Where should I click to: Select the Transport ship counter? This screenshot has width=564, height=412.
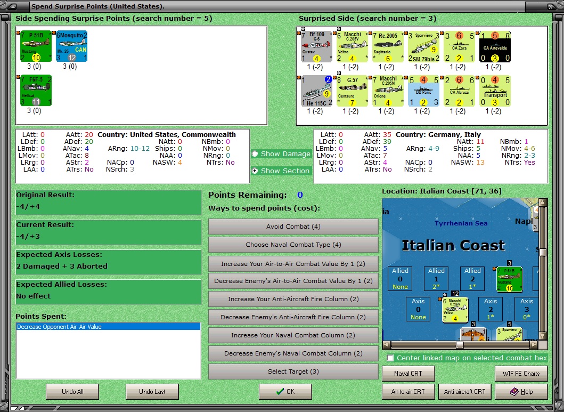(x=495, y=91)
